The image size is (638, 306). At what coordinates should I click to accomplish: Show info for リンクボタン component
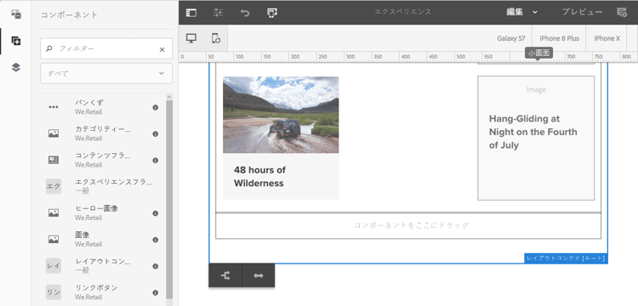(x=155, y=292)
